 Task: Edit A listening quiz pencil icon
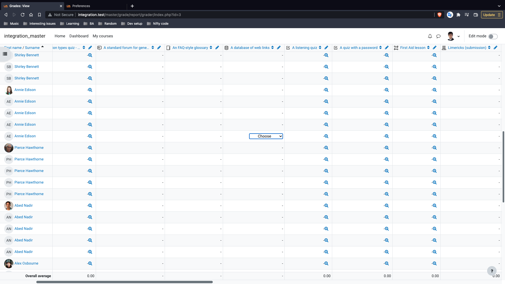point(326,48)
